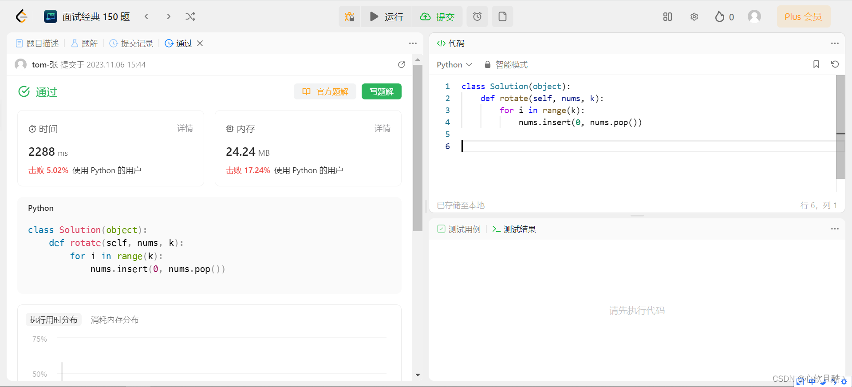This screenshot has height=387, width=852.
Task: Click the left panel scroll up arrow
Action: pyautogui.click(x=418, y=59)
